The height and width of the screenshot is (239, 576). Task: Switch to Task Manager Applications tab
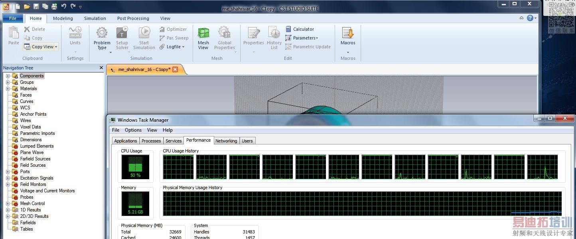pyautogui.click(x=126, y=141)
